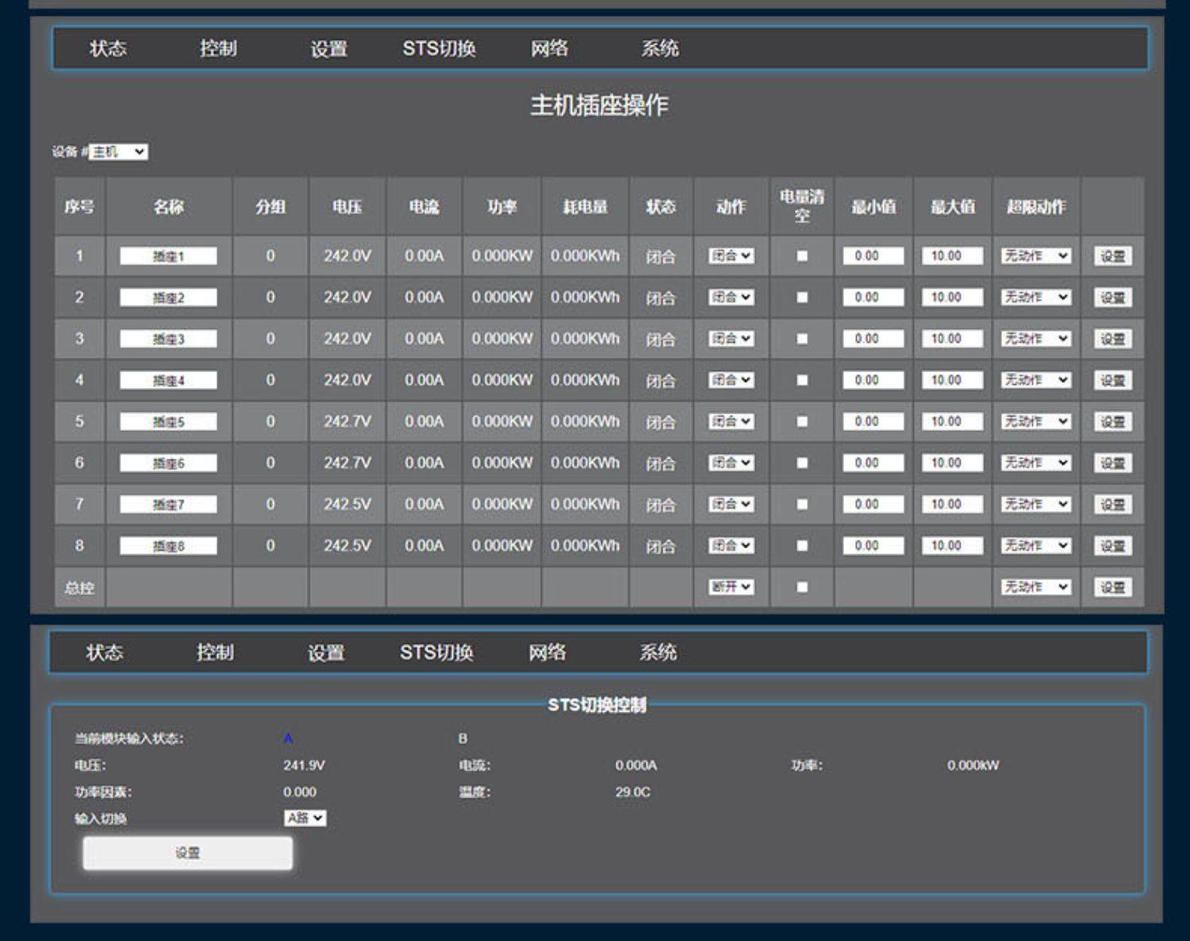The image size is (1190, 941).
Task: Open the 设备 # device selector dropdown
Action: click(x=118, y=152)
